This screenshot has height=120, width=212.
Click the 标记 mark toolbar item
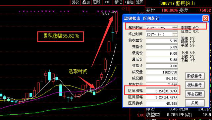pos(118,2)
